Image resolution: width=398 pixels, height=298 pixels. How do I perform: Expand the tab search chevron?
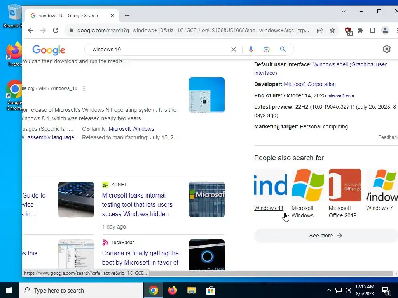[x=344, y=11]
